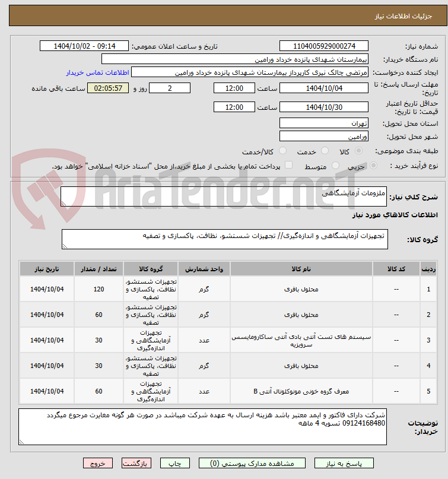Click the deadline time field beside 1404/10/04

point(234,88)
